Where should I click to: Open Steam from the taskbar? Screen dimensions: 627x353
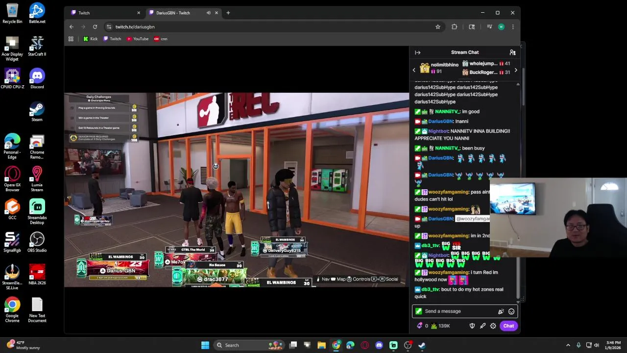422,345
